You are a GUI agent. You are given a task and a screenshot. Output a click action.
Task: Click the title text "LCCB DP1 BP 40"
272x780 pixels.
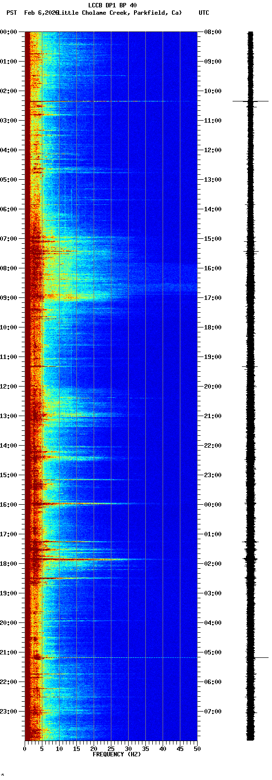click(112, 5)
